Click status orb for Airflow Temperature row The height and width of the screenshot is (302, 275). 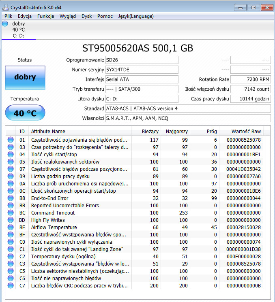pyautogui.click(x=11, y=227)
